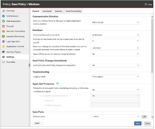Screen dimensions: 155x129
Task: Click the Save button
Action: click(x=138, y=123)
